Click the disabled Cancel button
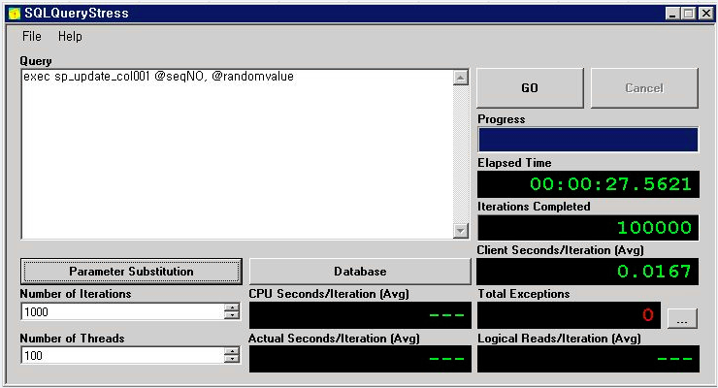 644,88
